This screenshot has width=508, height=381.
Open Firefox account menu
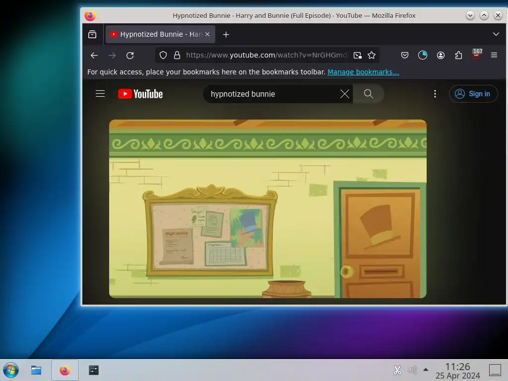[441, 55]
